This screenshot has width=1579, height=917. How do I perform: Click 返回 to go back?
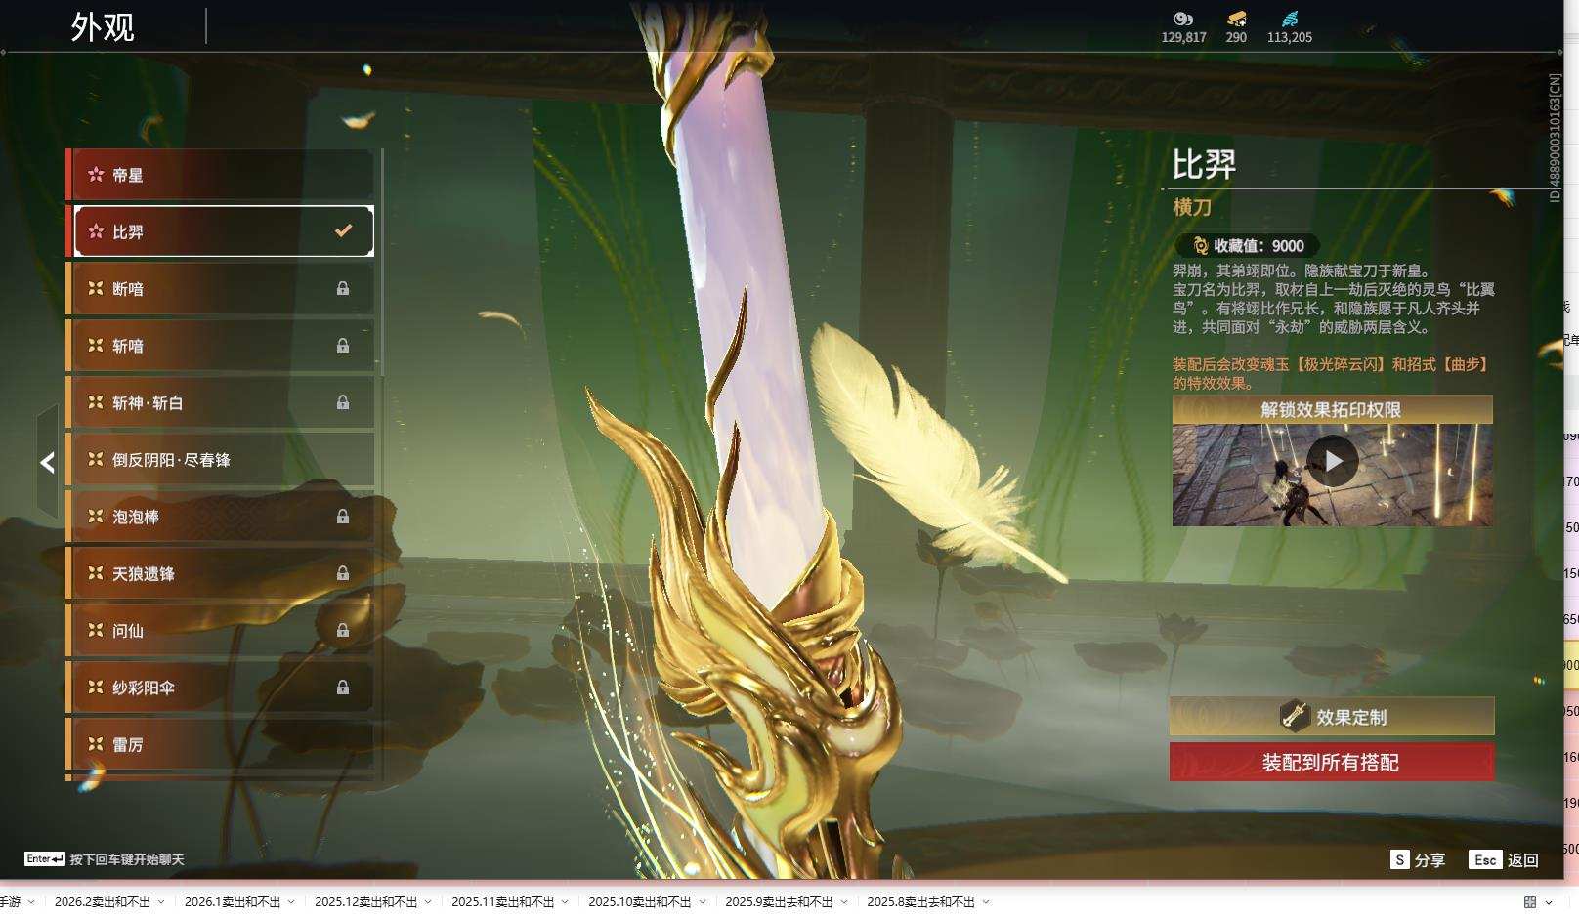pyautogui.click(x=1523, y=860)
